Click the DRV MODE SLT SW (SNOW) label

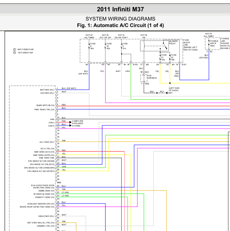click(41, 161)
